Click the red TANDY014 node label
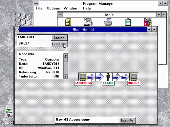 pyautogui.click(x=83, y=83)
